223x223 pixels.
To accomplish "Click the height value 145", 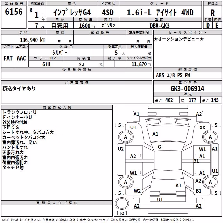I will point(215,100).
